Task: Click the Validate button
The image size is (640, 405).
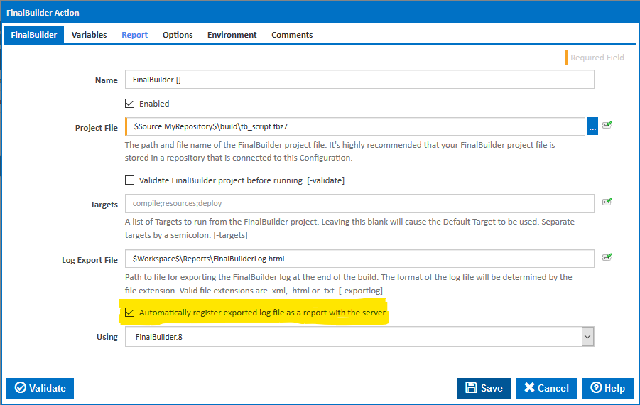Action: tap(40, 388)
